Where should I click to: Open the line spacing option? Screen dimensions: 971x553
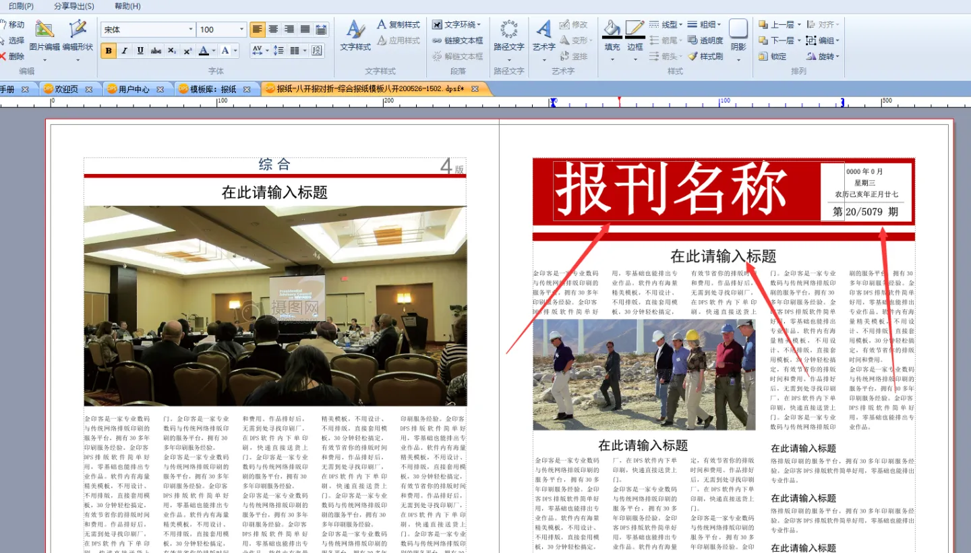(280, 51)
